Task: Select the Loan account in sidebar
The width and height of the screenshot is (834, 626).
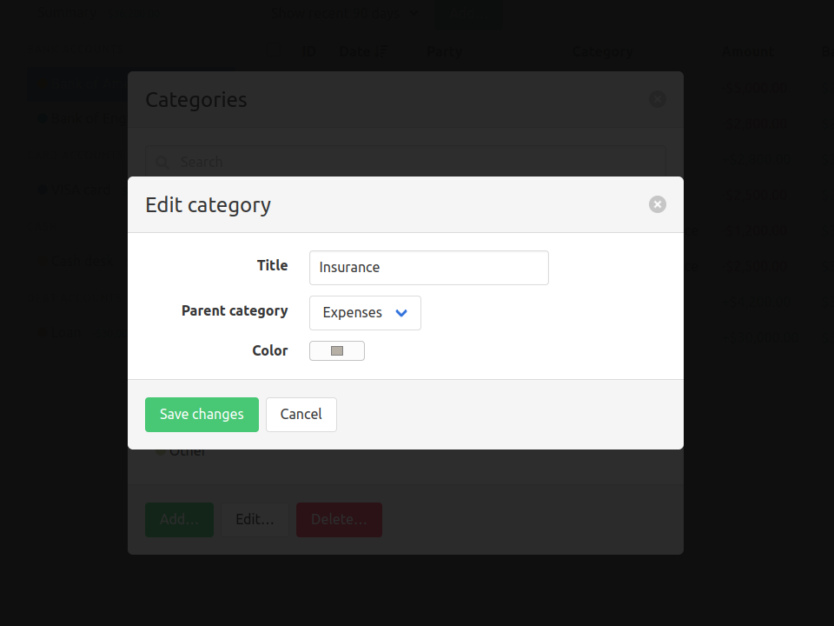Action: 67,333
